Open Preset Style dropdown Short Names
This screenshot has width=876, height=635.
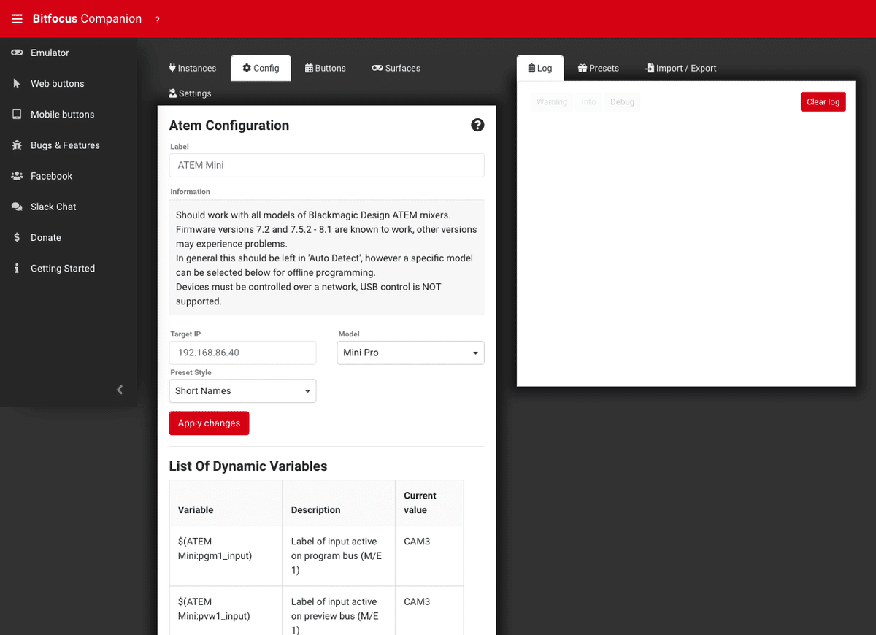242,390
